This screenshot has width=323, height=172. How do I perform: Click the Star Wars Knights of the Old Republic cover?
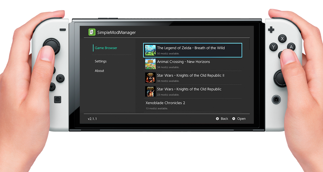(150, 91)
